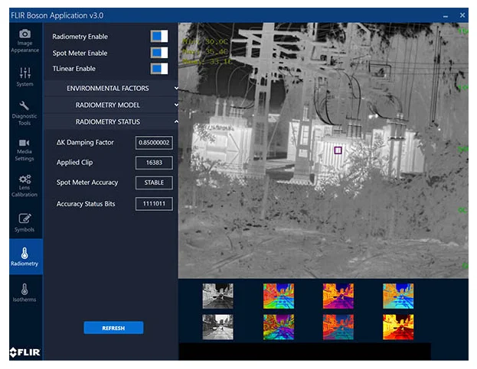Select the Diagnostic Tools wrench icon
Viewport: 477px width, 369px height.
point(25,106)
